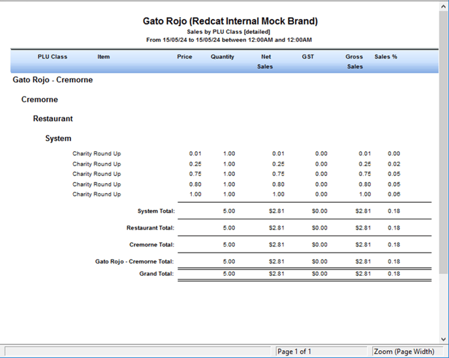Click the empty status bar field at left
Screen dimensions: 449x358
click(138, 351)
